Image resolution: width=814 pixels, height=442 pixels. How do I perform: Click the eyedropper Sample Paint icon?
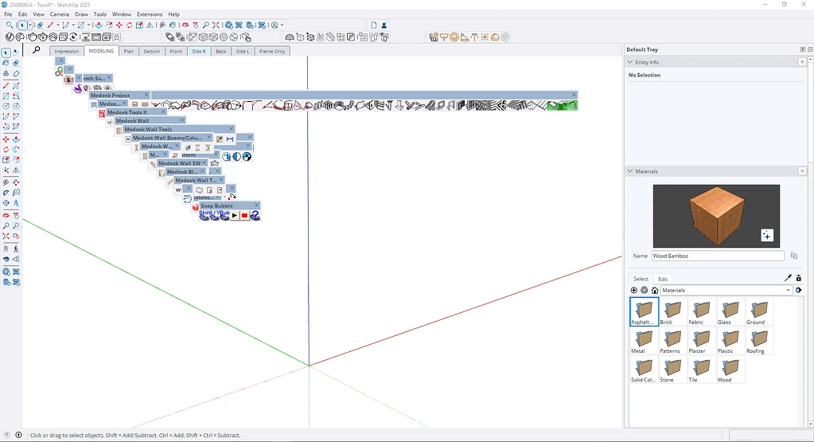coord(788,278)
